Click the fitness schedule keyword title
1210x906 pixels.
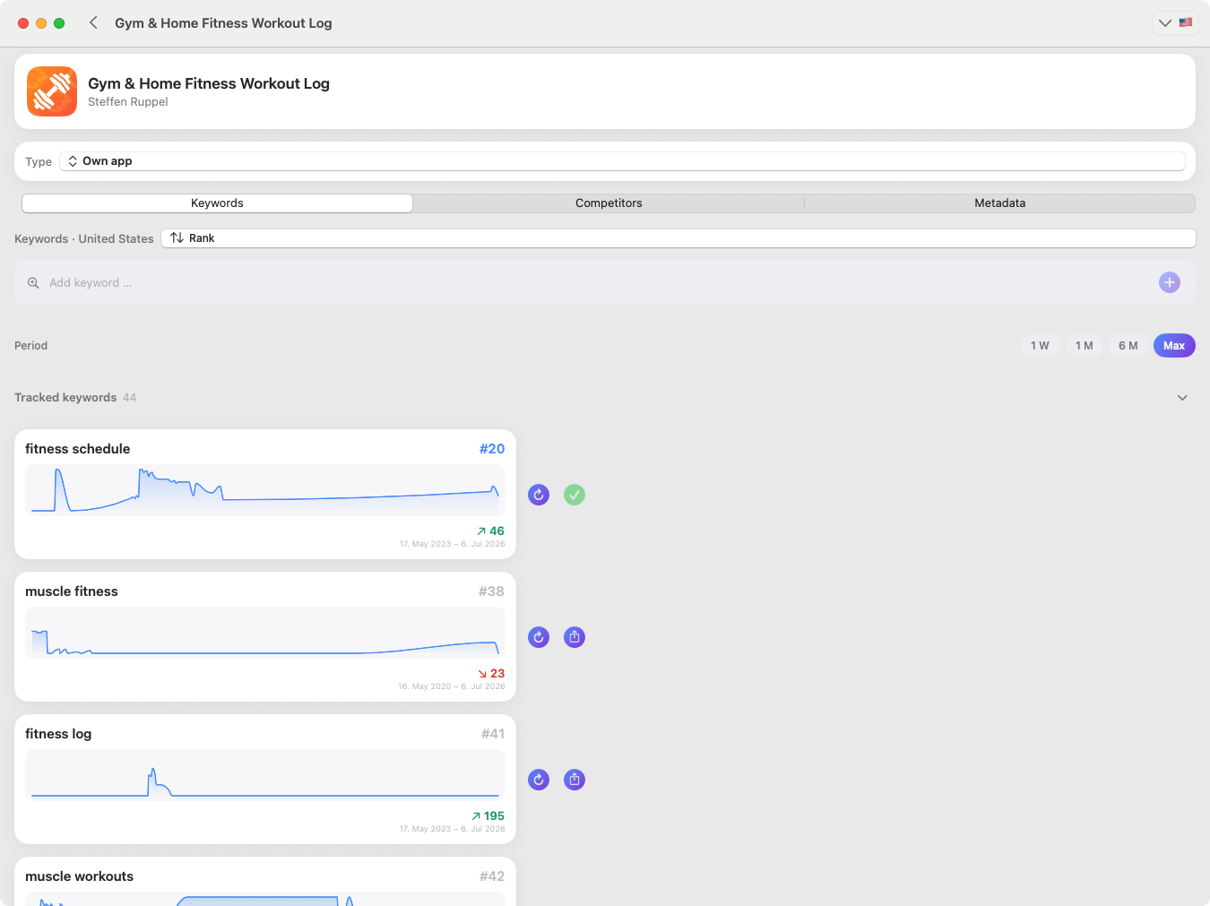pyautogui.click(x=77, y=449)
